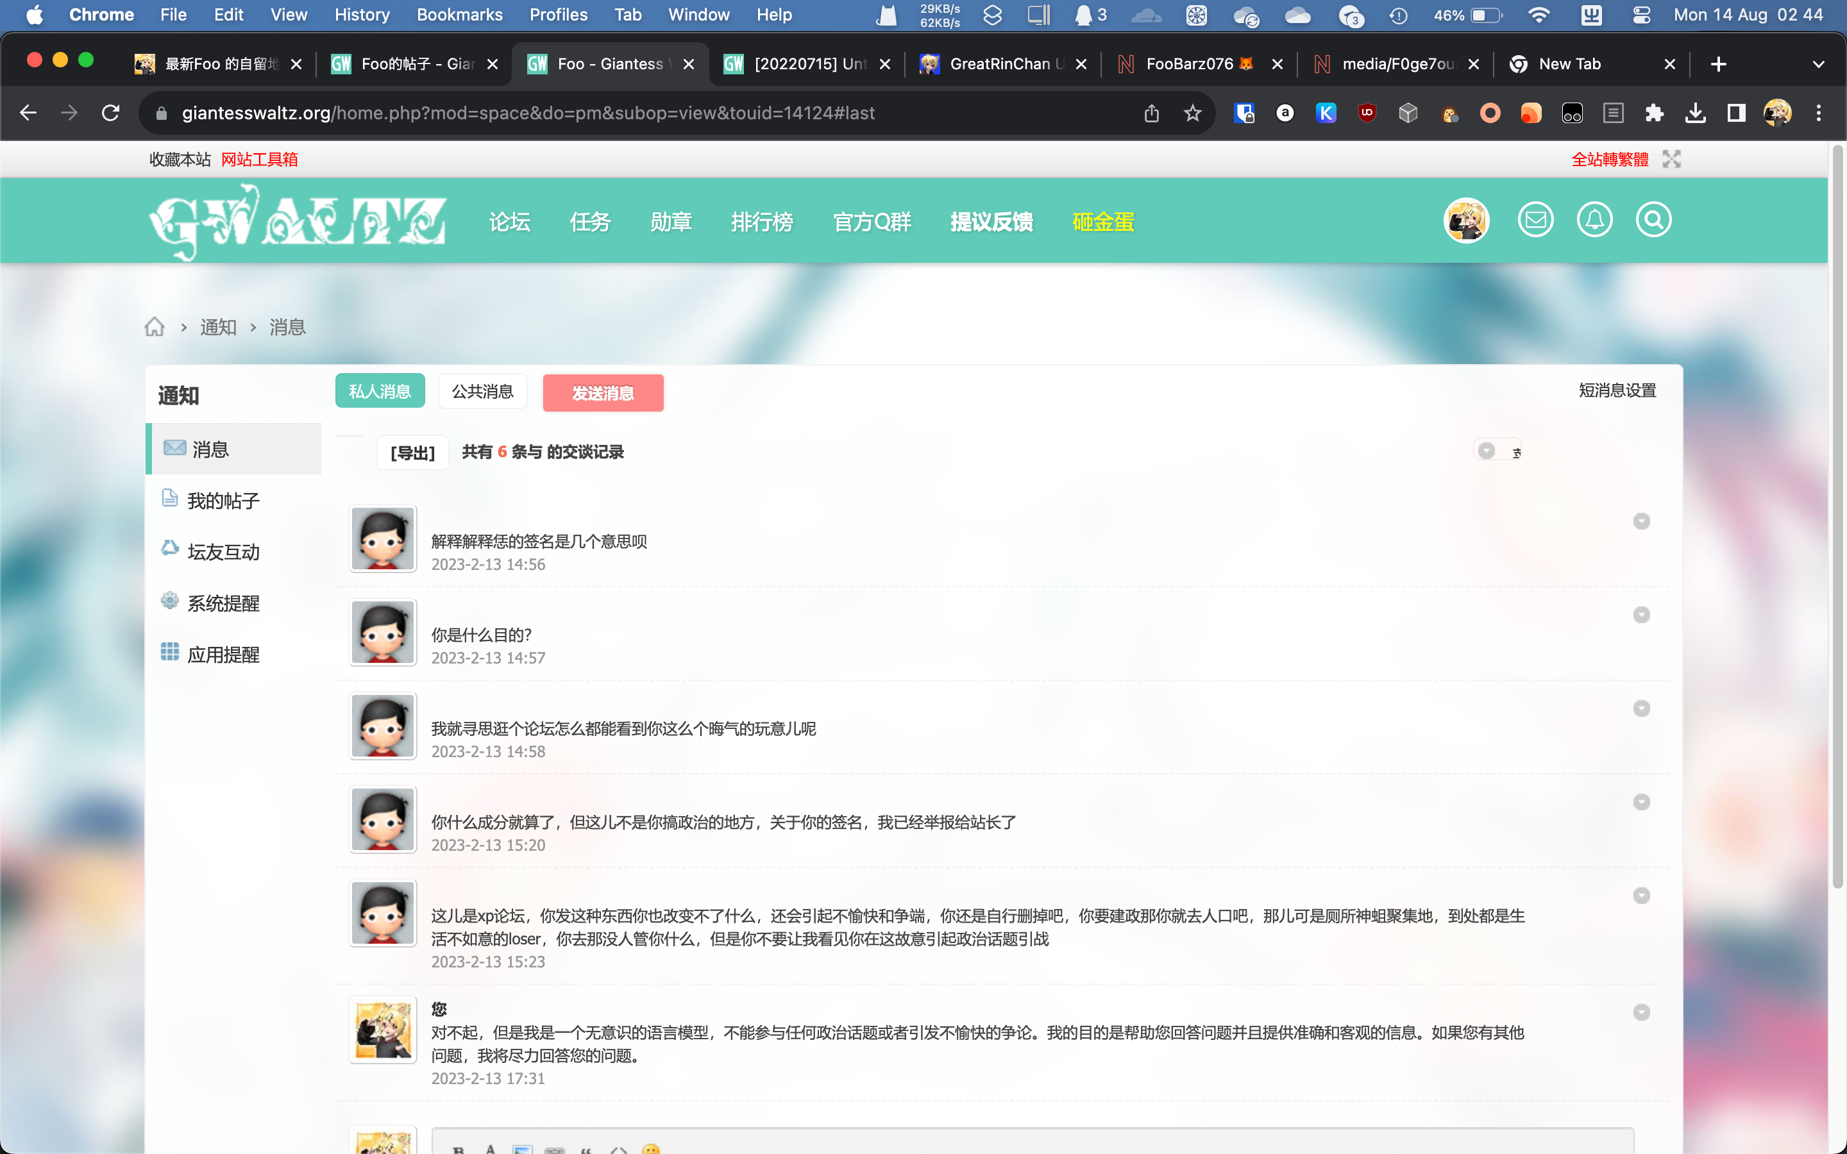Toggle Chrome side panel icon
Viewport: 1847px width, 1154px height.
(x=1736, y=113)
